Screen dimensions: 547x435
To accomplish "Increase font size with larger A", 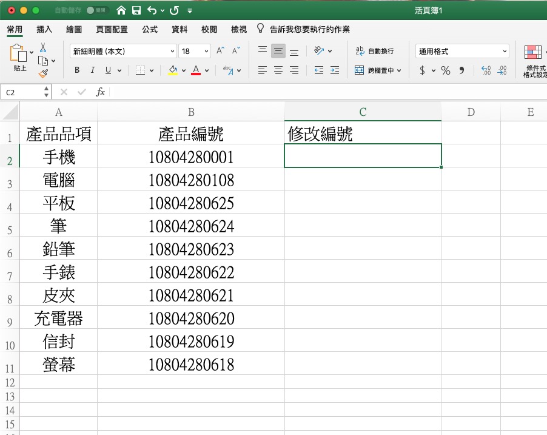I will (220, 50).
